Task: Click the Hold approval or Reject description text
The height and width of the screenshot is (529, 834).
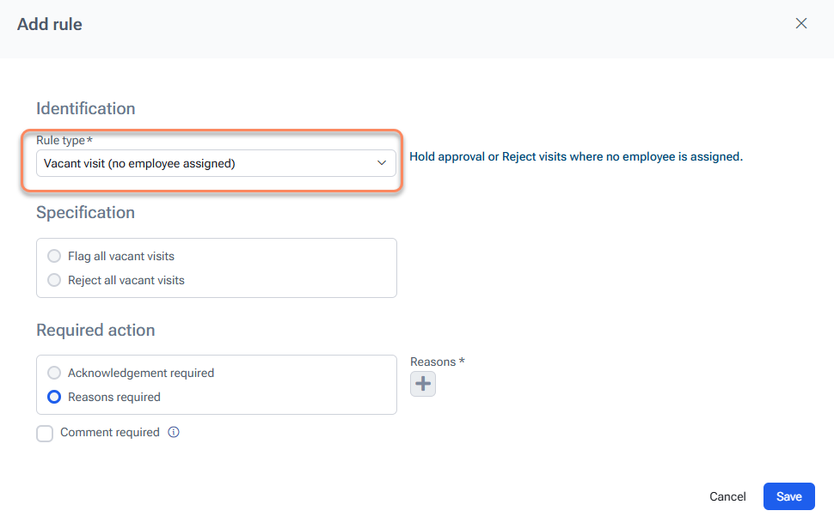Action: [575, 157]
